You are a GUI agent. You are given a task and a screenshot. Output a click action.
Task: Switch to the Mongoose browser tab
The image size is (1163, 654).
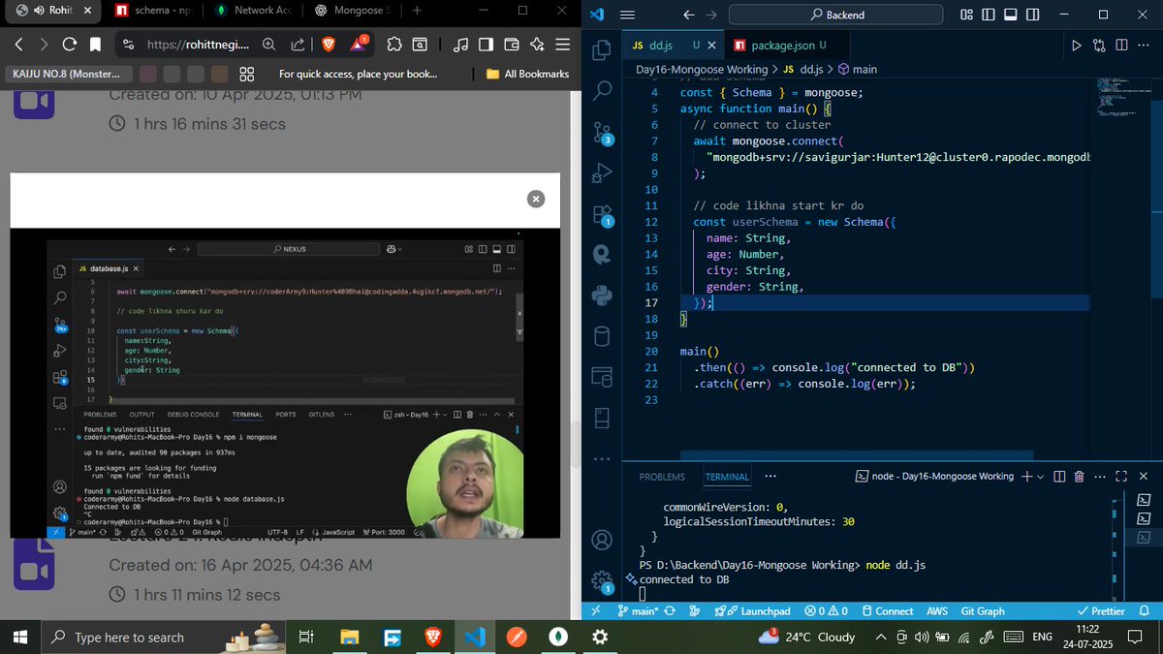(x=354, y=10)
